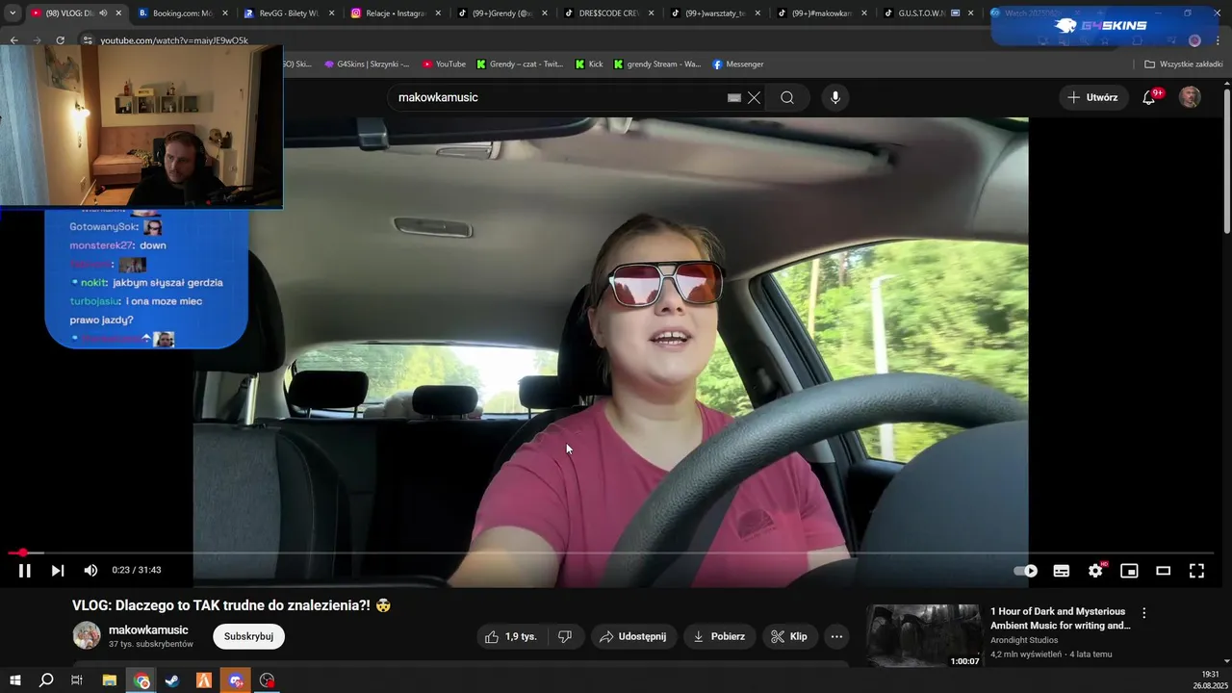1232x693 pixels.
Task: Open the 1 Hour of Dark and Mysterious title
Action: 1061,618
